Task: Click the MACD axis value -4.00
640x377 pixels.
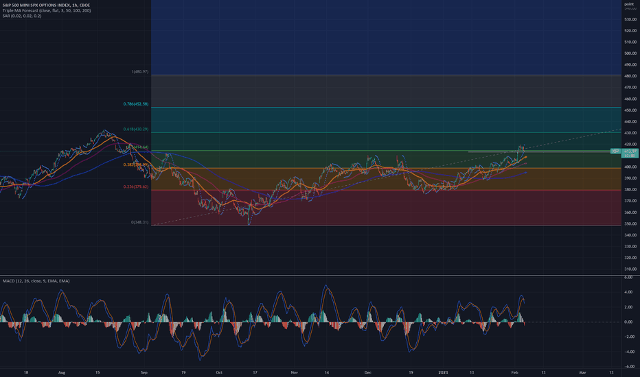Action: coord(628,352)
